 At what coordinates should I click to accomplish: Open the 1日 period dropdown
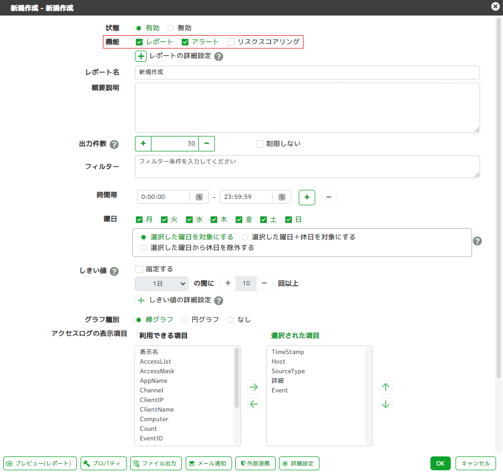coord(162,284)
